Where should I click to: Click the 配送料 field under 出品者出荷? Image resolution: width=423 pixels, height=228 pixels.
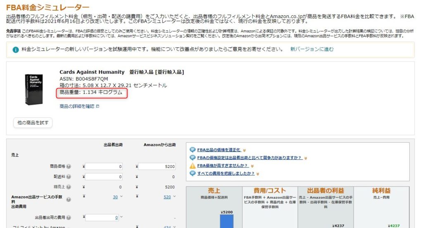coord(104,177)
